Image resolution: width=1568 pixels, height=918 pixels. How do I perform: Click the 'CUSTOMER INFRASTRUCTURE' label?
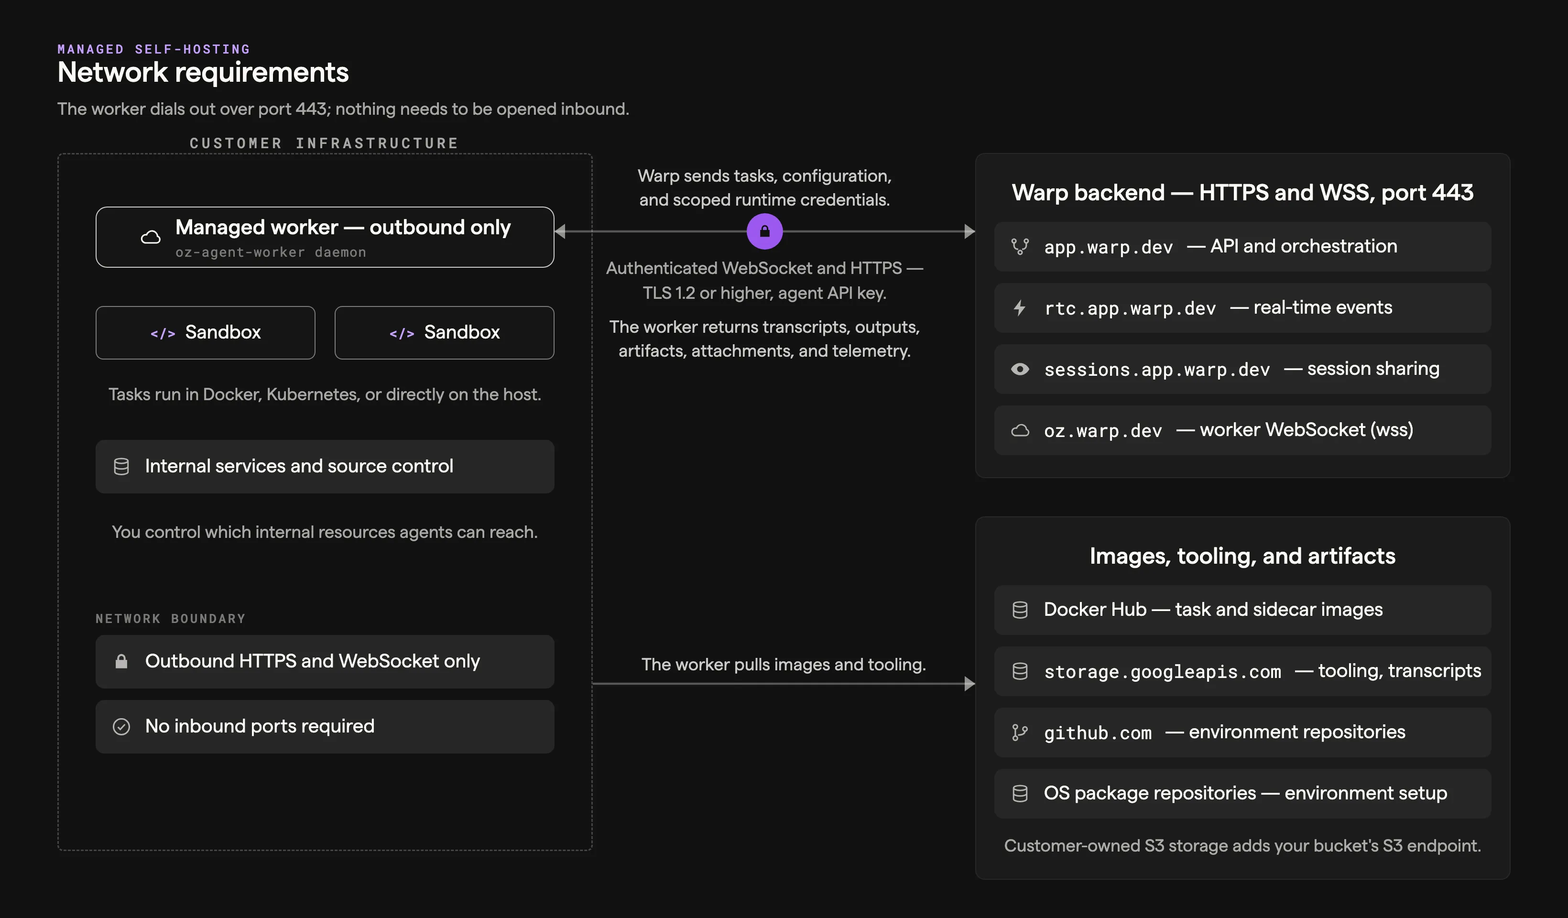tap(324, 143)
